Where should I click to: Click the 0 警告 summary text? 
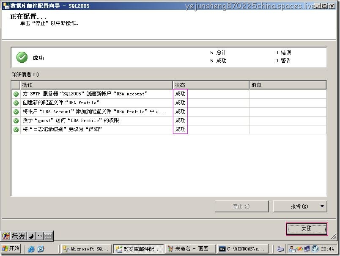click(x=283, y=61)
